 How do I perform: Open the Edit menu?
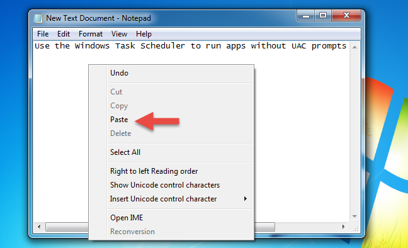(64, 34)
